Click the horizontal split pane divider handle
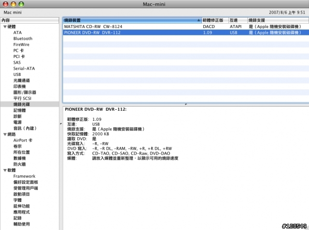The width and height of the screenshot is (309, 230). coord(185,104)
